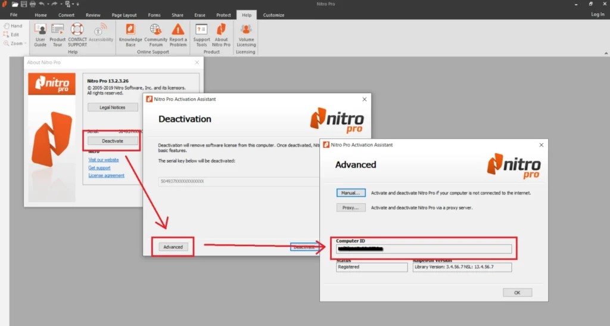Click the Visit our website link

[104, 160]
